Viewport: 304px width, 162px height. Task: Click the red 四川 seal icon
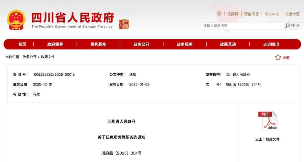point(124,24)
